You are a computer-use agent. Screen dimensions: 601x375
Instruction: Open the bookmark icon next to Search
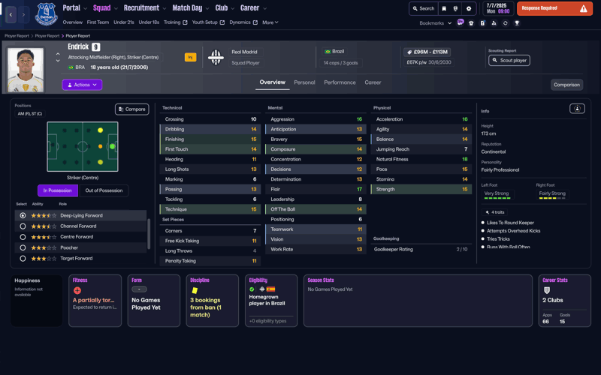pos(444,9)
